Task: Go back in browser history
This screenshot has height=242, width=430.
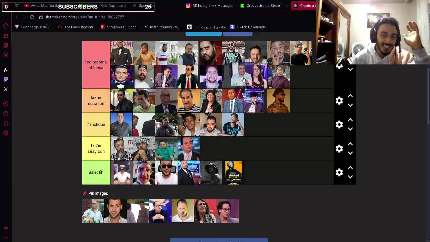Action: (x=17, y=17)
